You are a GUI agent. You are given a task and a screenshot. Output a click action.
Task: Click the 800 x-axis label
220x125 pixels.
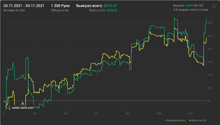(x=128, y=113)
